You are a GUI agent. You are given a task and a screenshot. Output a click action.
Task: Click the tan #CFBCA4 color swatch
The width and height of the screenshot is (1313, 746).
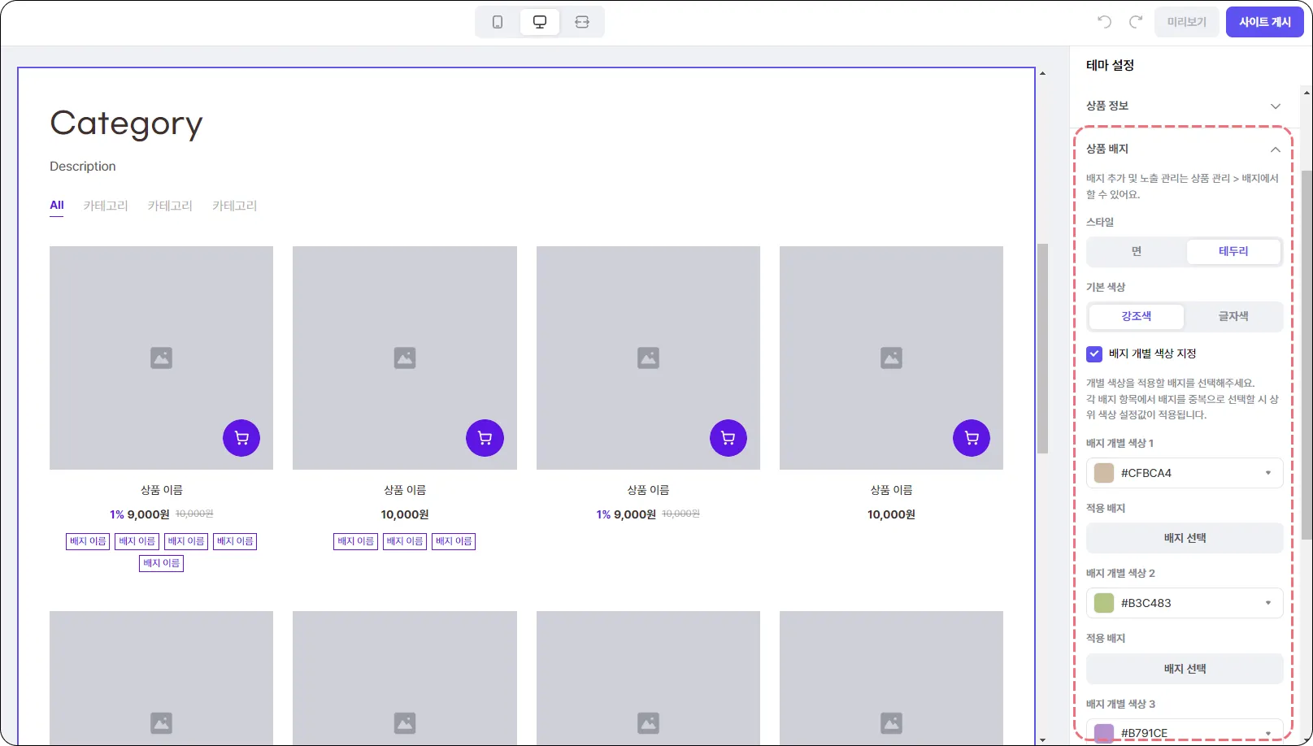click(1104, 473)
